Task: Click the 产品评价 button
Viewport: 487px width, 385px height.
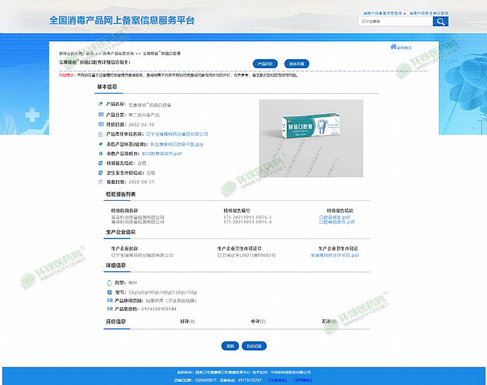Action: coord(265,63)
